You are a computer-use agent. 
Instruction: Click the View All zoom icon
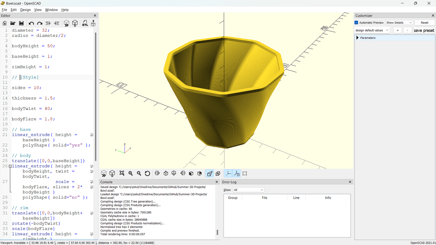click(x=122, y=174)
